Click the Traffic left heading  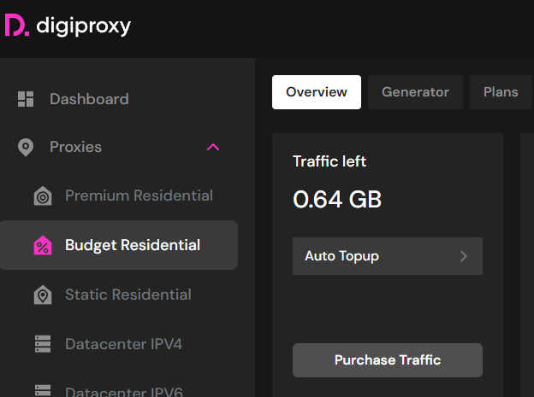click(329, 161)
